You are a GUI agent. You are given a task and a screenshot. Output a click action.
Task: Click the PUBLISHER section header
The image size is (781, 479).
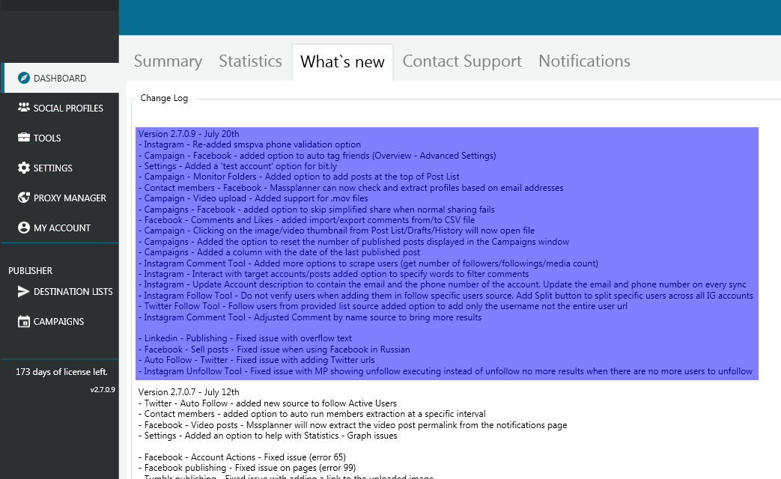30,271
